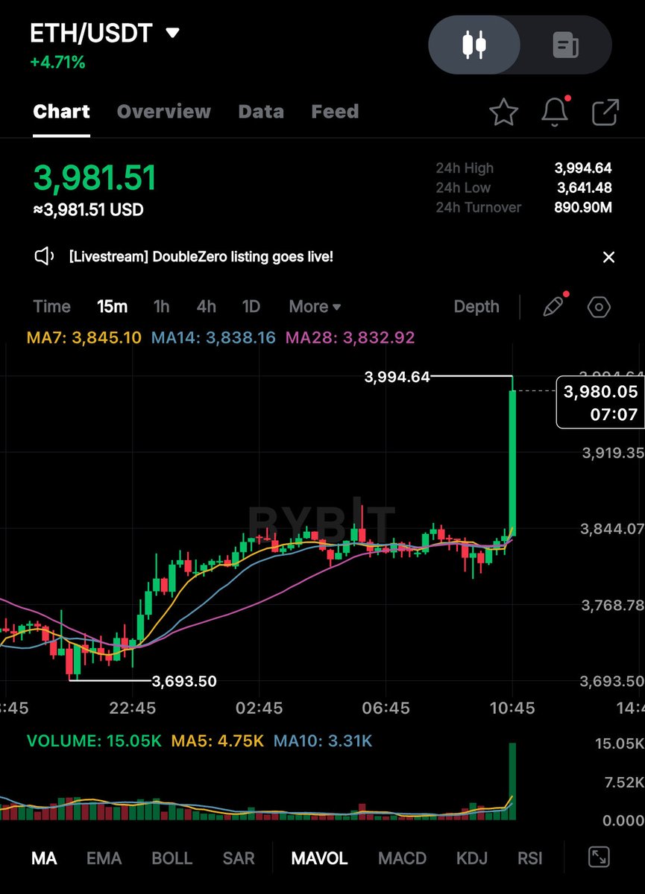Select the 4h interval

pos(207,307)
